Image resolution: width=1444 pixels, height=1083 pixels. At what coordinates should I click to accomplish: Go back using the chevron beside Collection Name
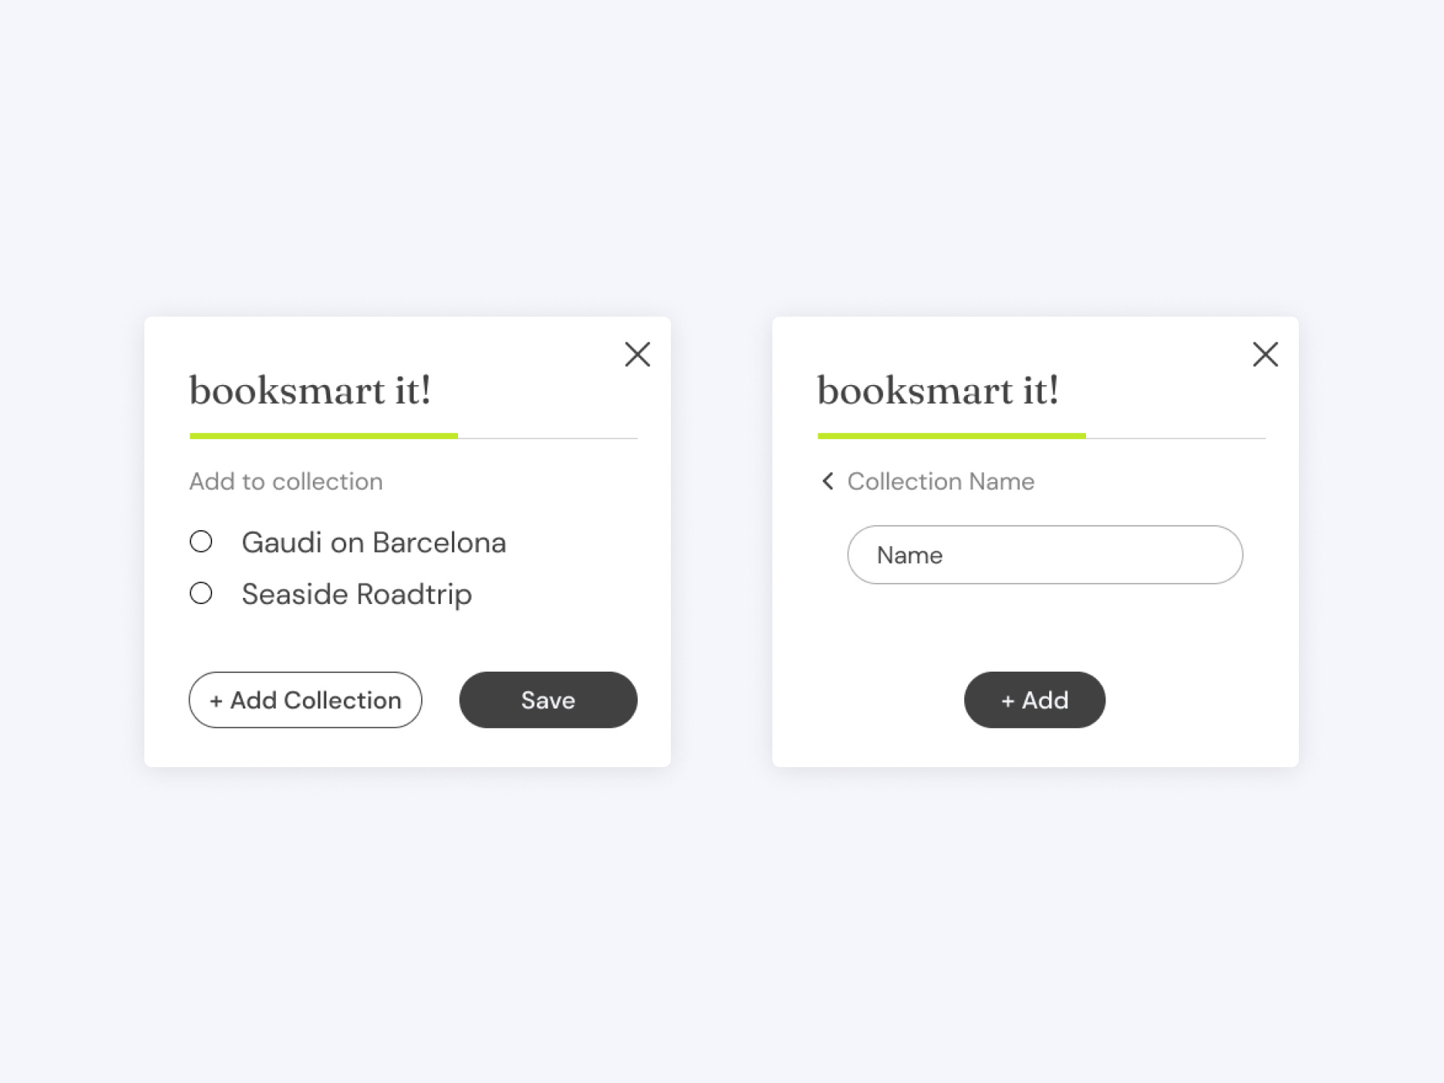click(x=827, y=481)
